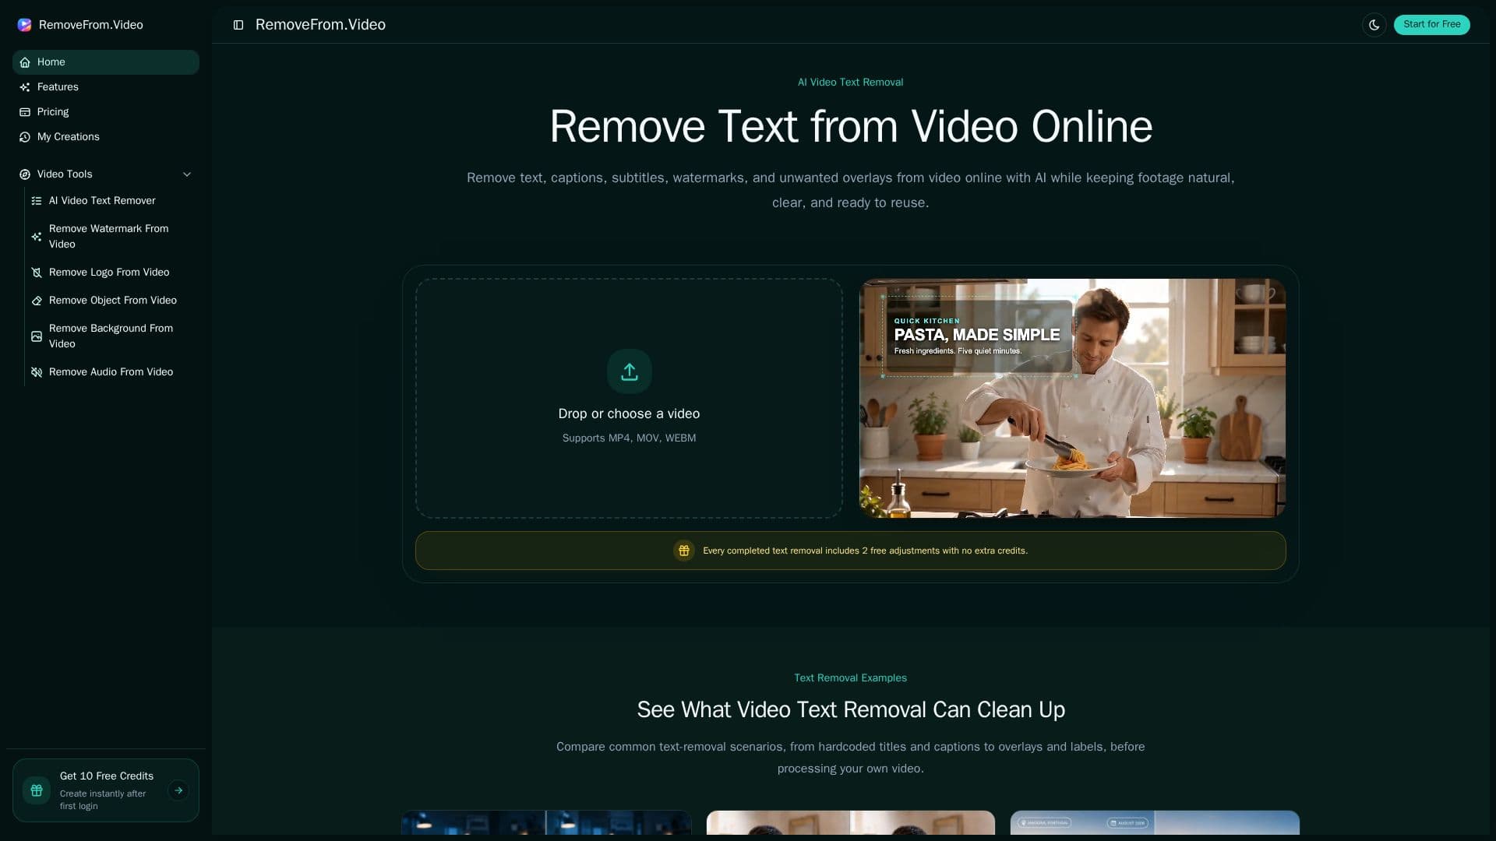Open My Creations in sidebar
Screen dimensions: 1496x841
(x=106, y=137)
